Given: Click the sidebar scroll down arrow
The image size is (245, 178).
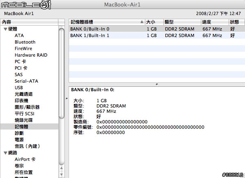Looking at the screenshot, I should click(61, 174).
